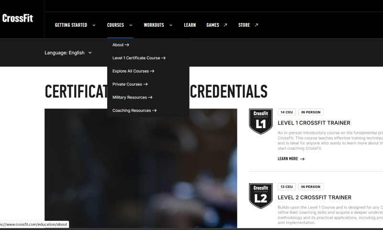The height and width of the screenshot is (230, 383).
Task: Expand the Getting Started chevron
Action: (x=94, y=25)
